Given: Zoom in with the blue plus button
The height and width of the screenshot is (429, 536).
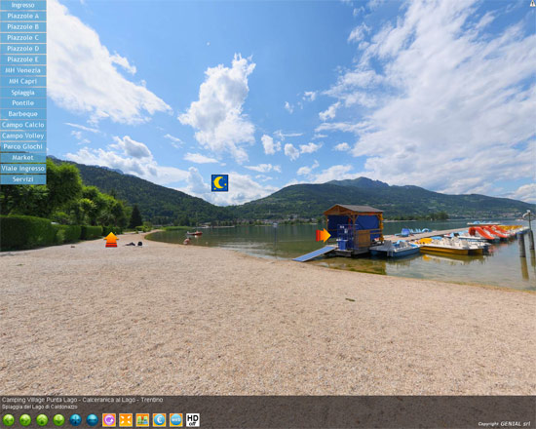Looking at the screenshot, I should [76, 420].
